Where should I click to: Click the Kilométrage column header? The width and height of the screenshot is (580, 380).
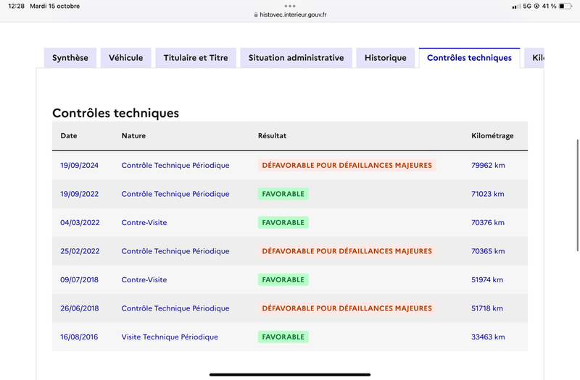pyautogui.click(x=492, y=135)
